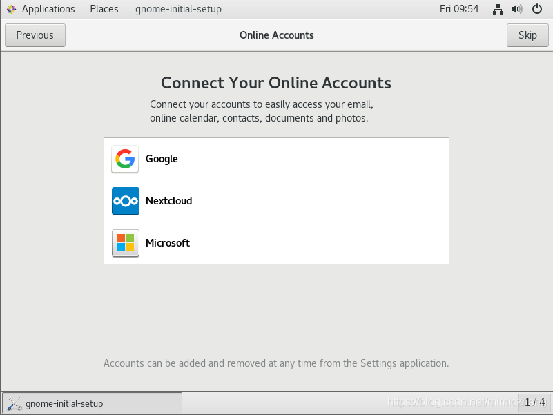Go back with the Previous button
The width and height of the screenshot is (553, 415).
click(35, 35)
